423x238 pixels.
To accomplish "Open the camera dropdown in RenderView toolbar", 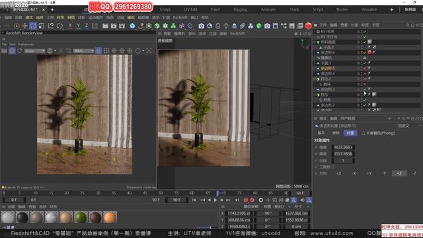I will 84,51.
